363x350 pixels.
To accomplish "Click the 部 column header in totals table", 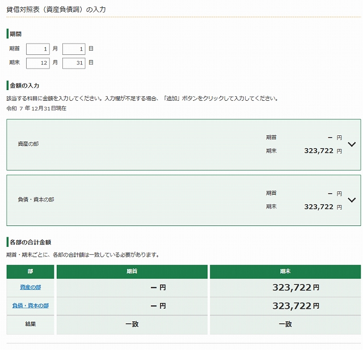I will (31, 272).
